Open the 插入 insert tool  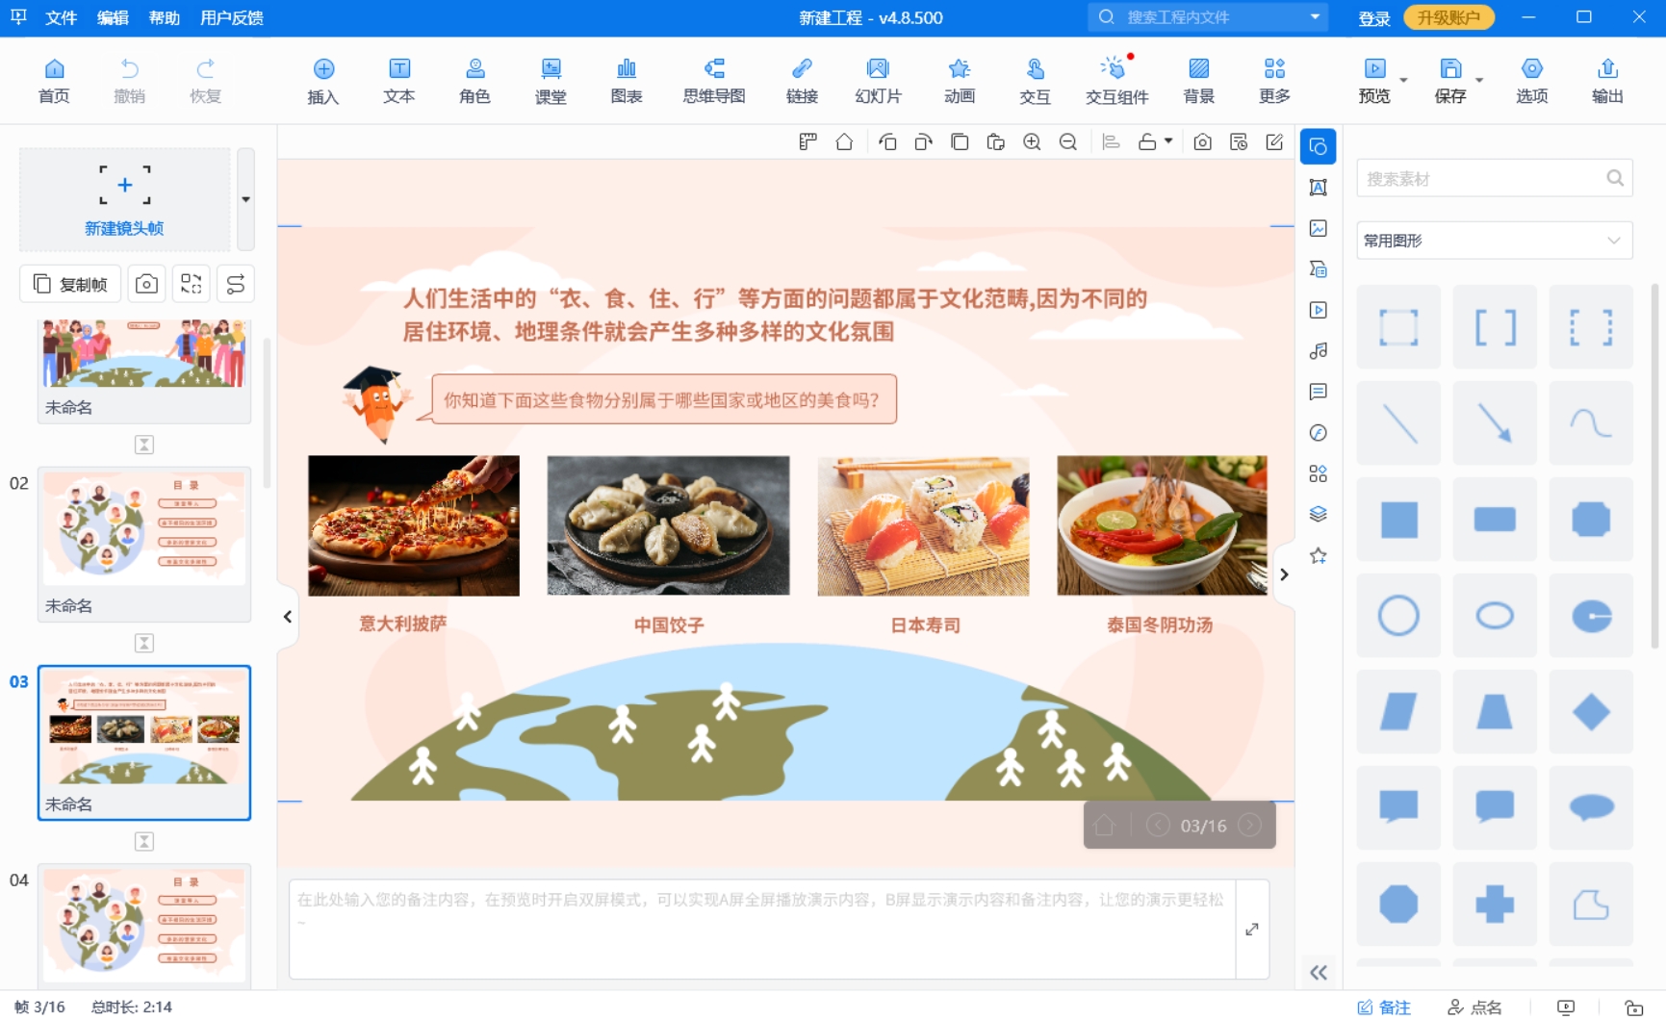323,81
